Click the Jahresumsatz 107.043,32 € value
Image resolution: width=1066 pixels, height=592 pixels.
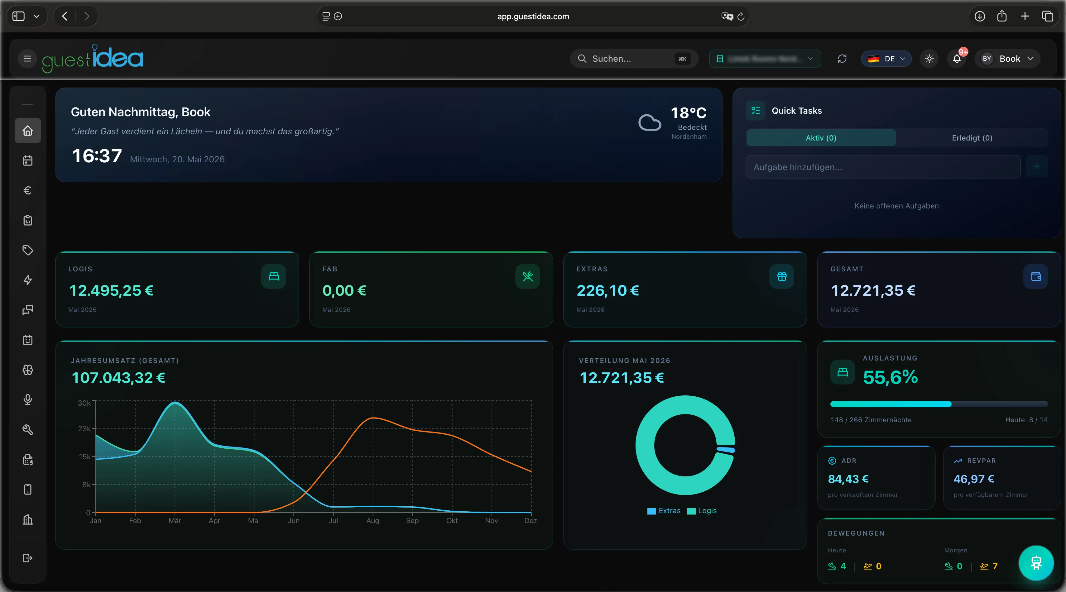point(118,378)
